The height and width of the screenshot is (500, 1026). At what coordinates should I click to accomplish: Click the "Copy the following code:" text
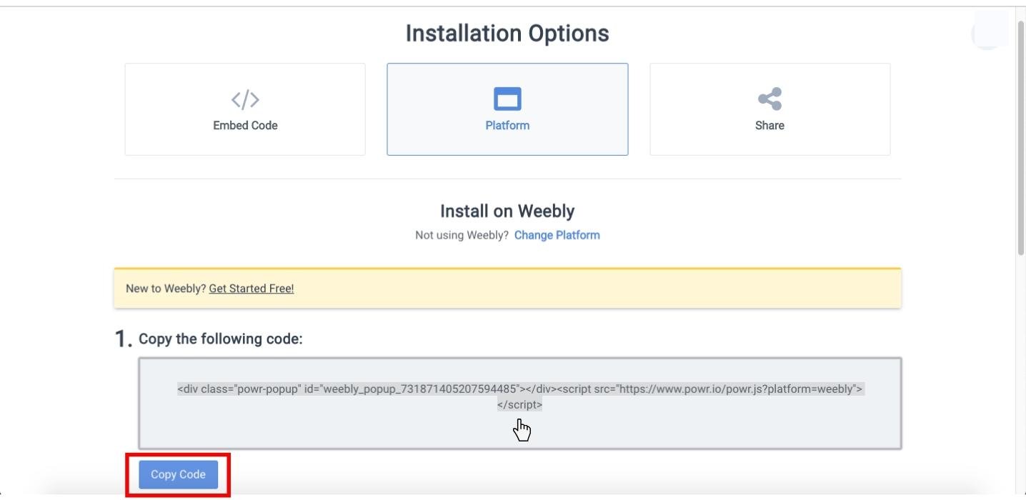pos(221,339)
